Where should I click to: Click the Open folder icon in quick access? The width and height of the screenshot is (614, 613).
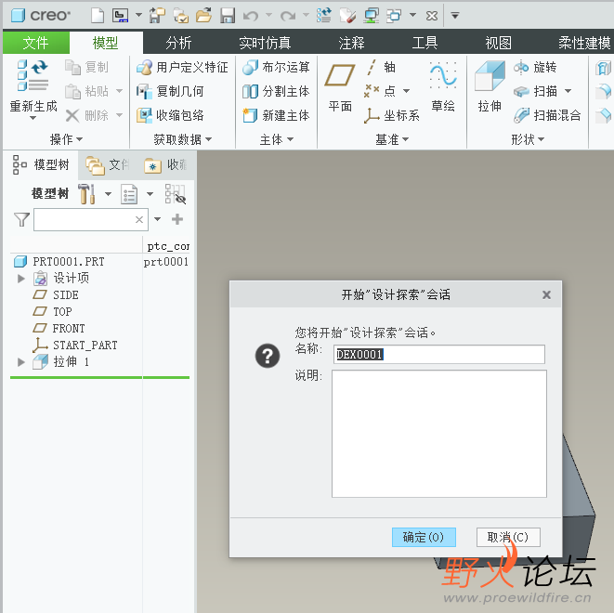203,16
